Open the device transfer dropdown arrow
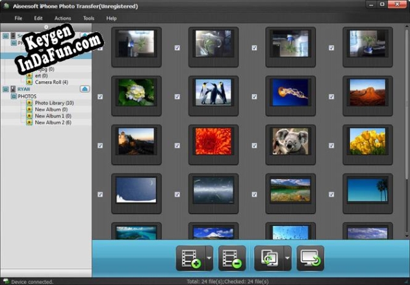Viewport: 410px width, 285px height. tap(287, 258)
